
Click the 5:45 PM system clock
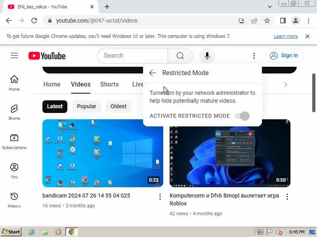coord(296,232)
